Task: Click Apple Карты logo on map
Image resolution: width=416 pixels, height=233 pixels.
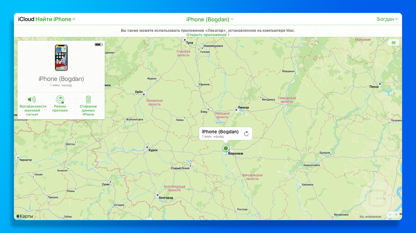Action: [24, 216]
